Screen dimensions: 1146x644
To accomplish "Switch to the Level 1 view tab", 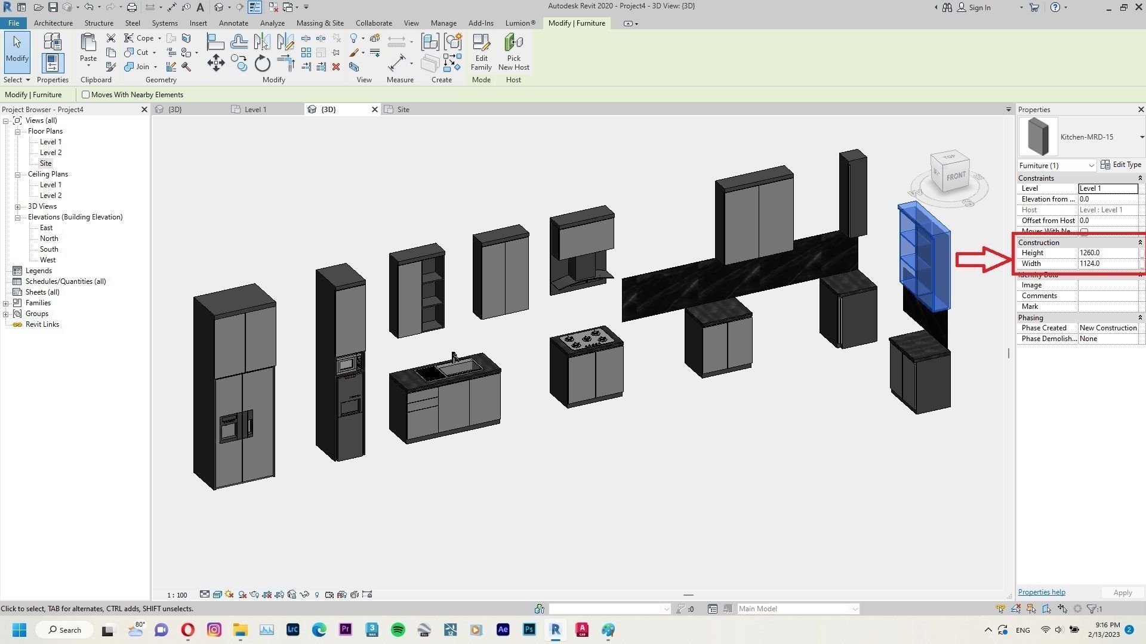I will [x=255, y=110].
